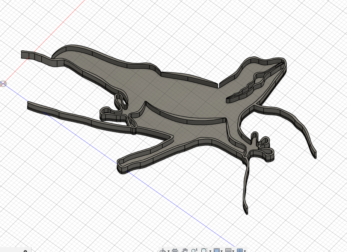Expand the Viewports dropdown arrow
Image resolution: width=347 pixels, height=252 pixels.
click(x=245, y=251)
